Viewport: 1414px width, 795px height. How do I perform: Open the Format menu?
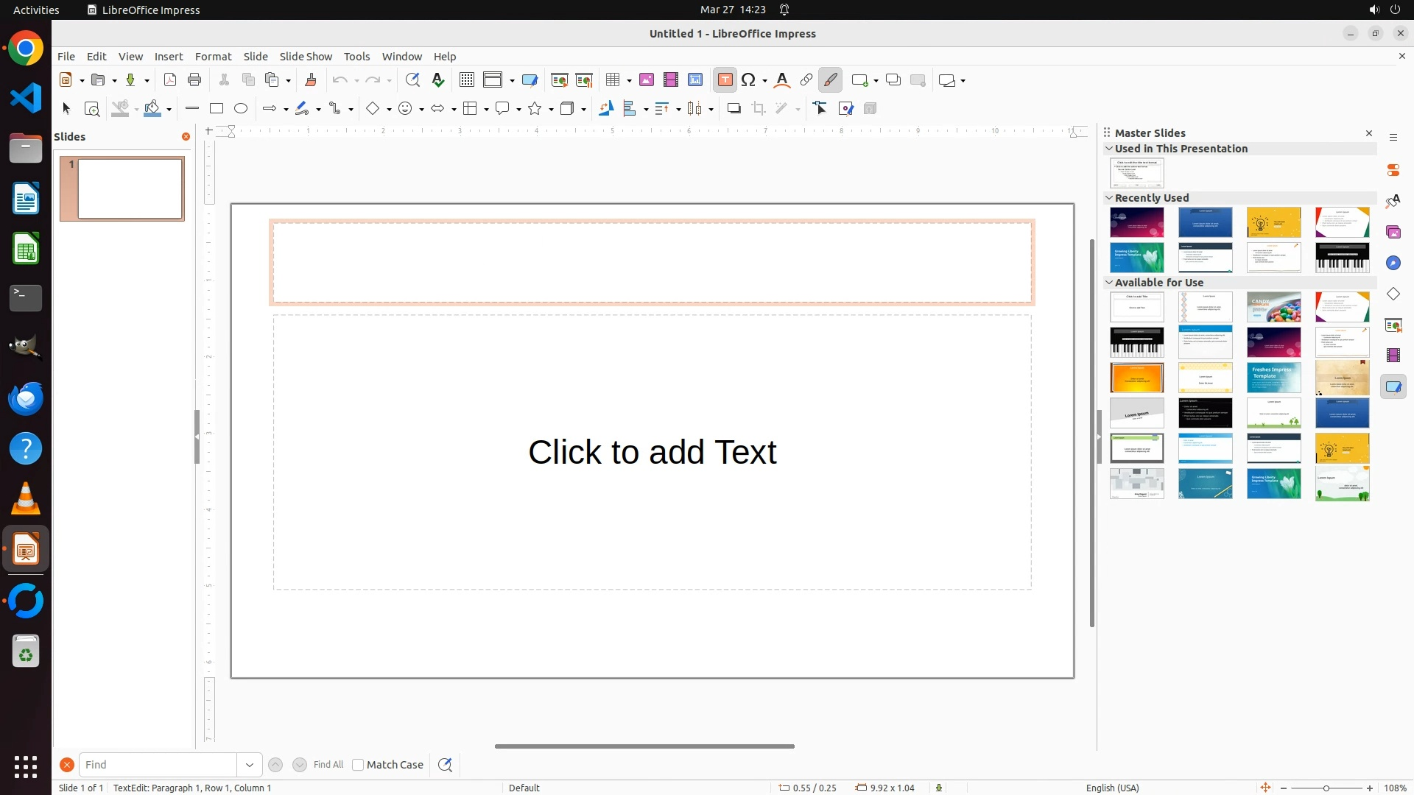click(213, 57)
